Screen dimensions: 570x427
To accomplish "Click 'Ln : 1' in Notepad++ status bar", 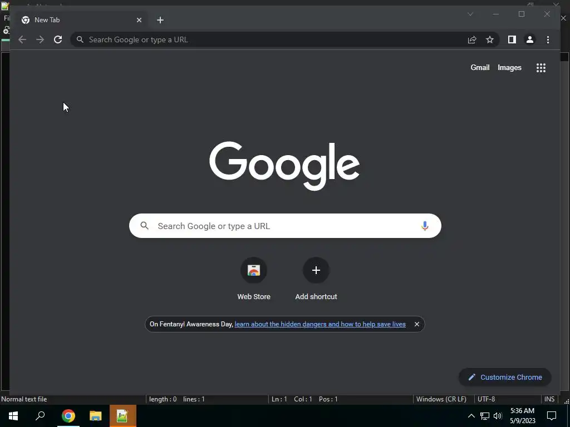I will pos(279,399).
